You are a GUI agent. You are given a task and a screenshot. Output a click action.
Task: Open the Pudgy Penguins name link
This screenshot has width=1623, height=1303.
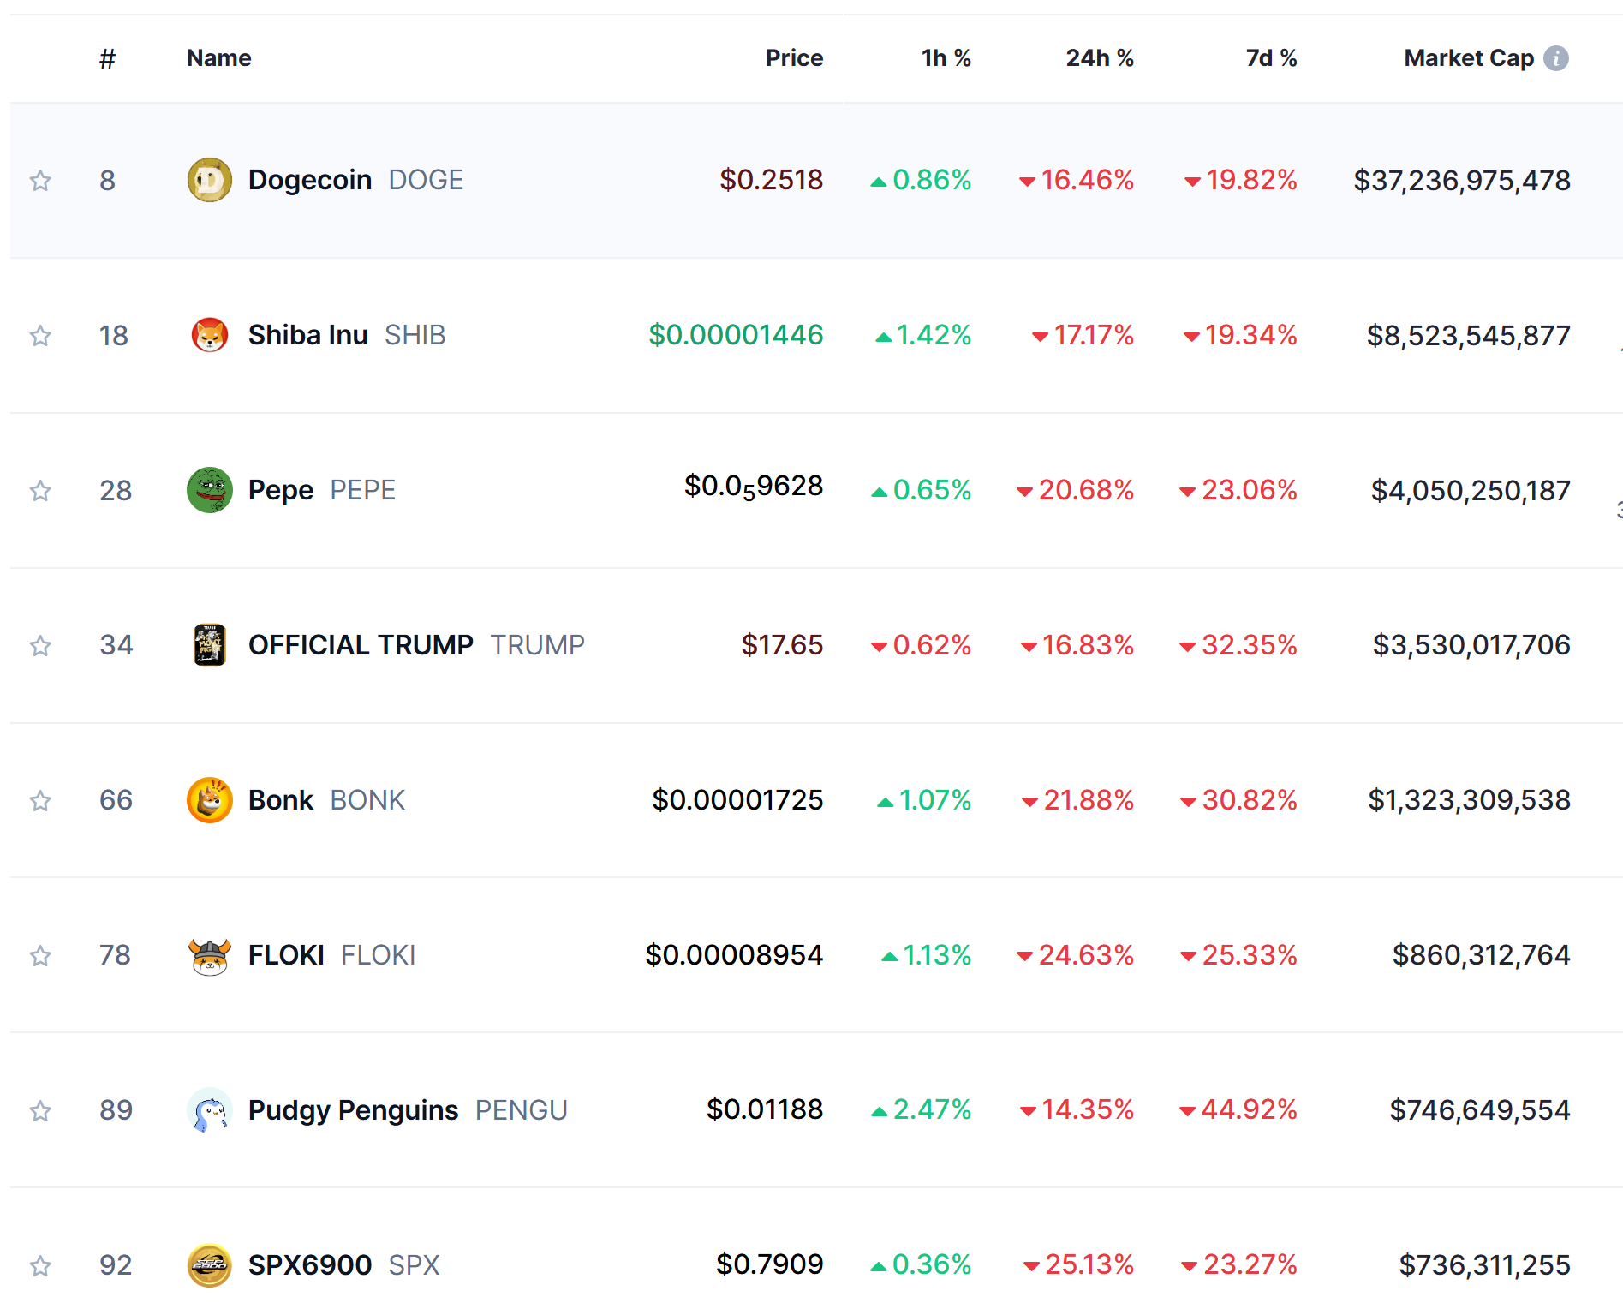(353, 1110)
